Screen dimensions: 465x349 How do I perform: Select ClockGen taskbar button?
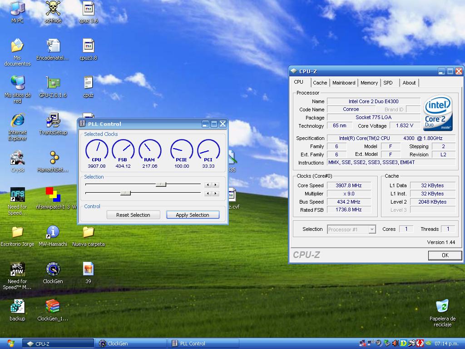click(130, 344)
